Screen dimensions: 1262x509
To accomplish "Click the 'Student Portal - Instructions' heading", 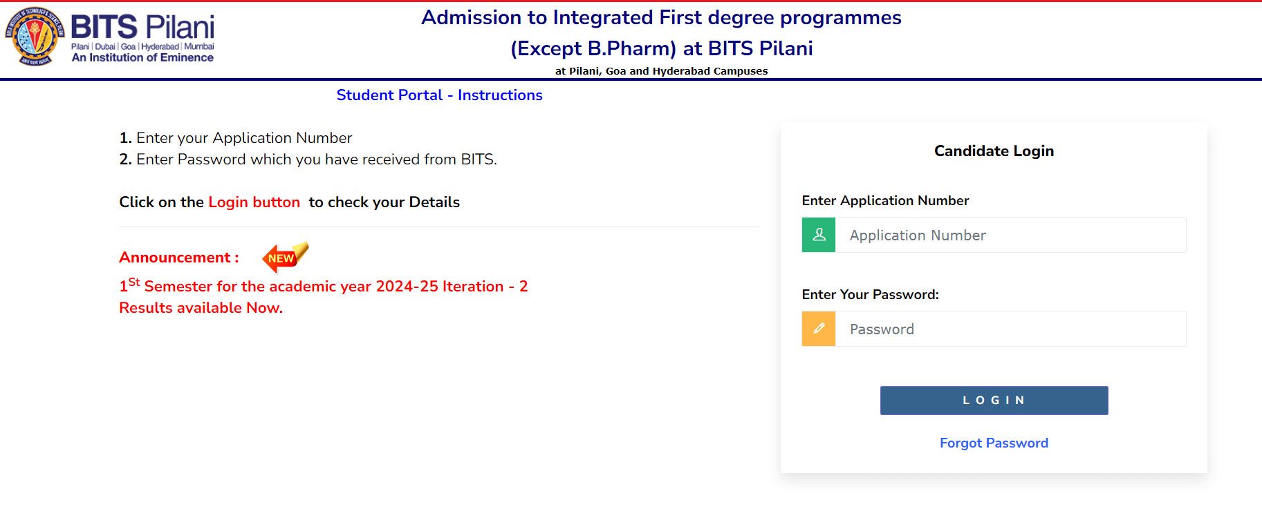I will click(x=439, y=95).
